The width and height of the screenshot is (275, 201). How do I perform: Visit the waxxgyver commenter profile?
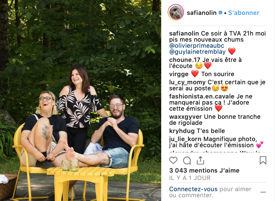(186, 116)
